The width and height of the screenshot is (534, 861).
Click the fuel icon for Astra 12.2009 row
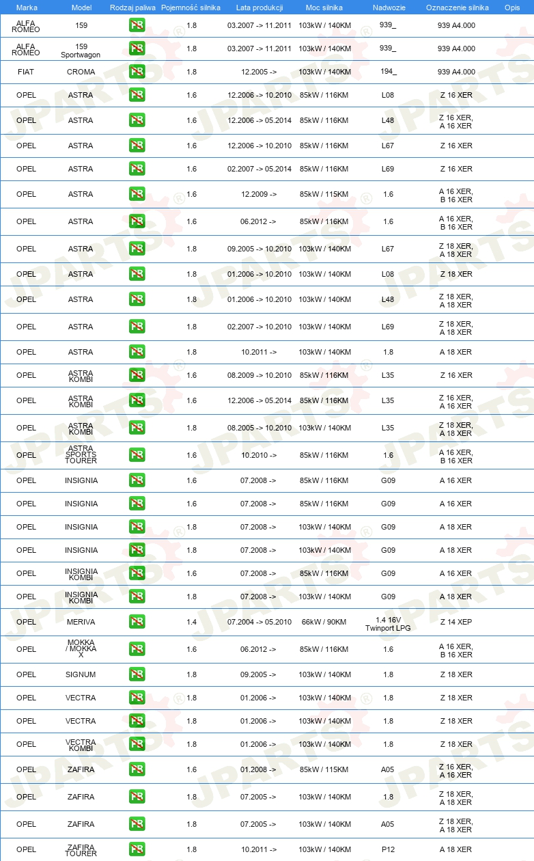(137, 194)
